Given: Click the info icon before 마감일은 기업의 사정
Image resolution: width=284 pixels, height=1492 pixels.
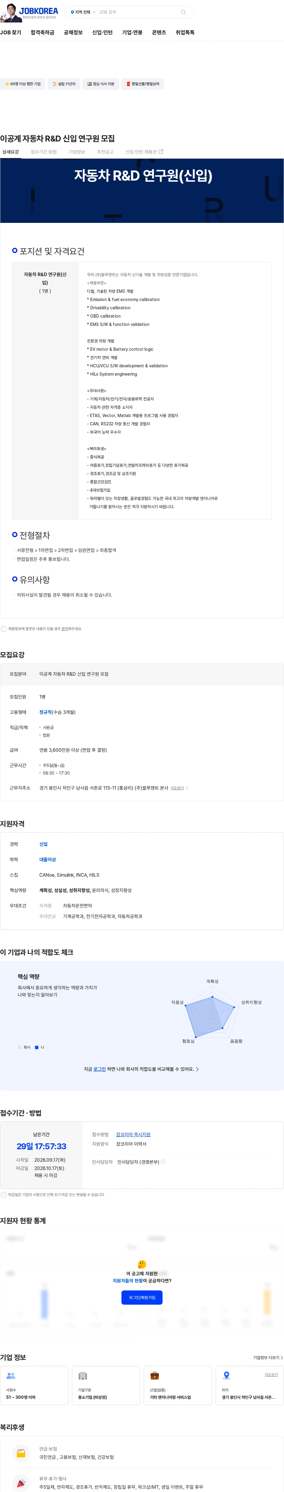Looking at the screenshot, I should click(x=4, y=1194).
